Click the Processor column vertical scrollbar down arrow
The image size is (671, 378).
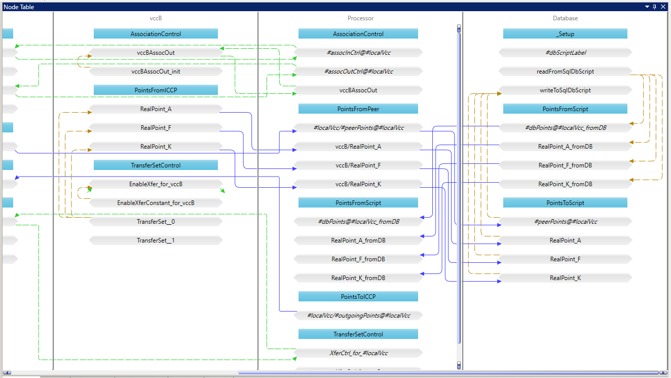click(x=459, y=365)
